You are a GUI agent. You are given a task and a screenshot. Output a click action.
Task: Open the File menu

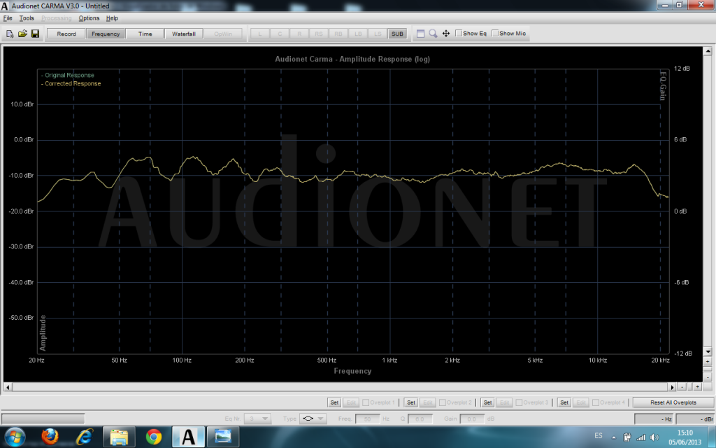(x=8, y=18)
